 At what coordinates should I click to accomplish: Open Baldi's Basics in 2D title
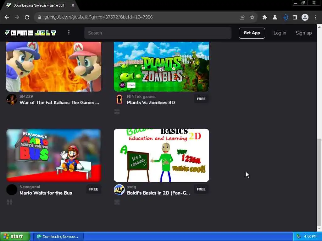click(158, 193)
